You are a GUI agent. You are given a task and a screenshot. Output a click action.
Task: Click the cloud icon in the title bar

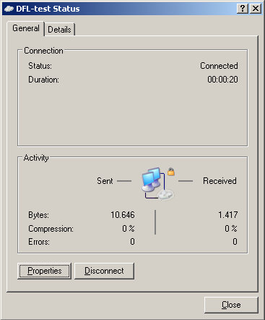9,9
